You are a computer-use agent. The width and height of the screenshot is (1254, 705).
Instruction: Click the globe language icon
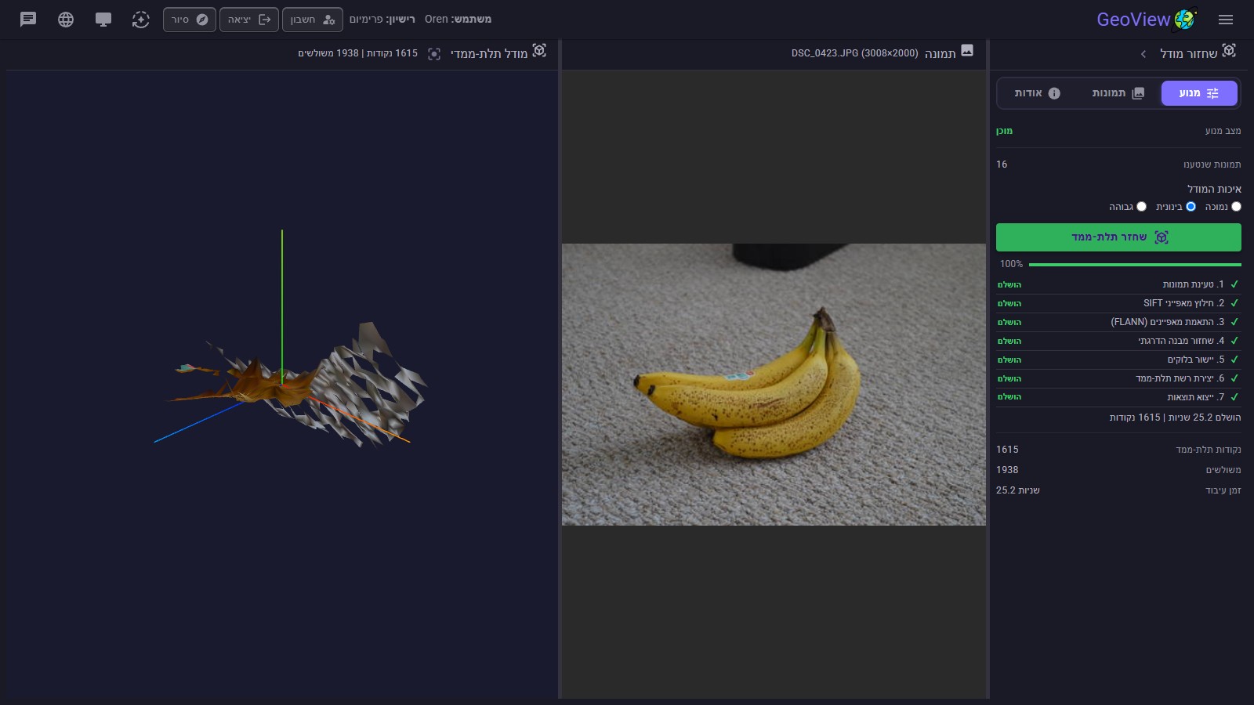[66, 20]
